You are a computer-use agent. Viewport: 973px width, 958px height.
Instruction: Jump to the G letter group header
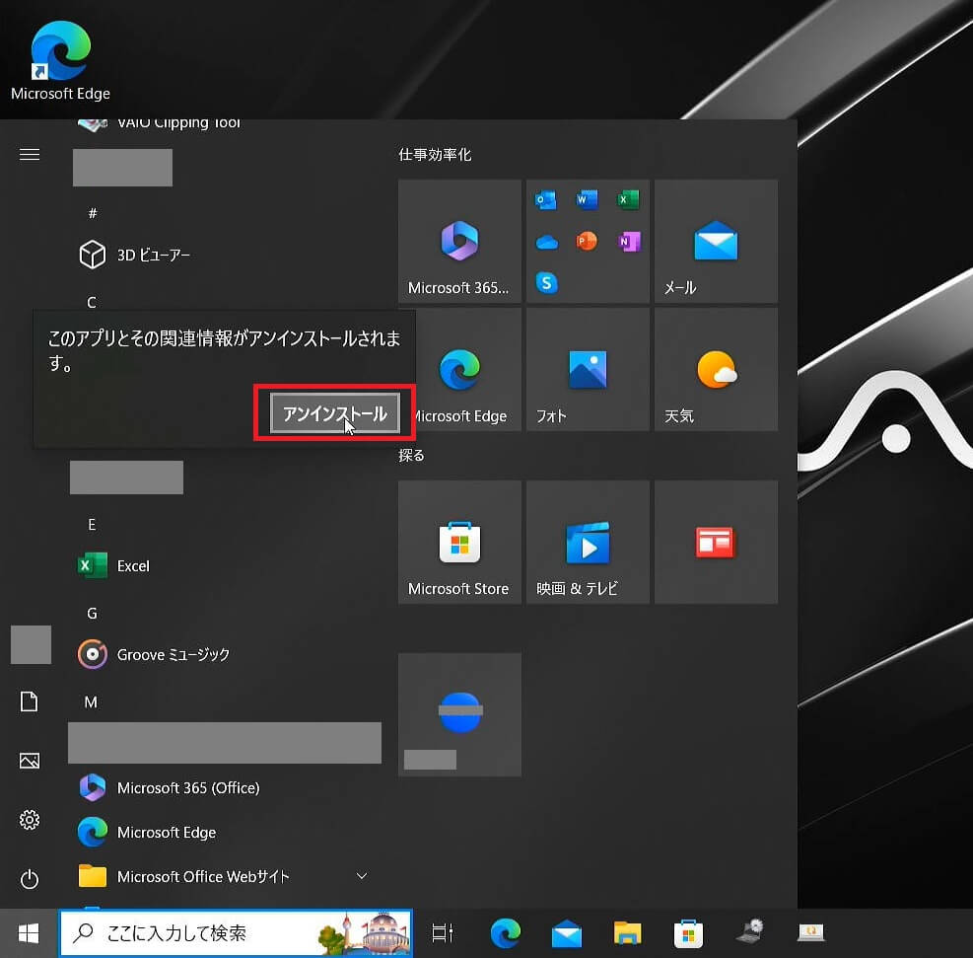coord(92,613)
